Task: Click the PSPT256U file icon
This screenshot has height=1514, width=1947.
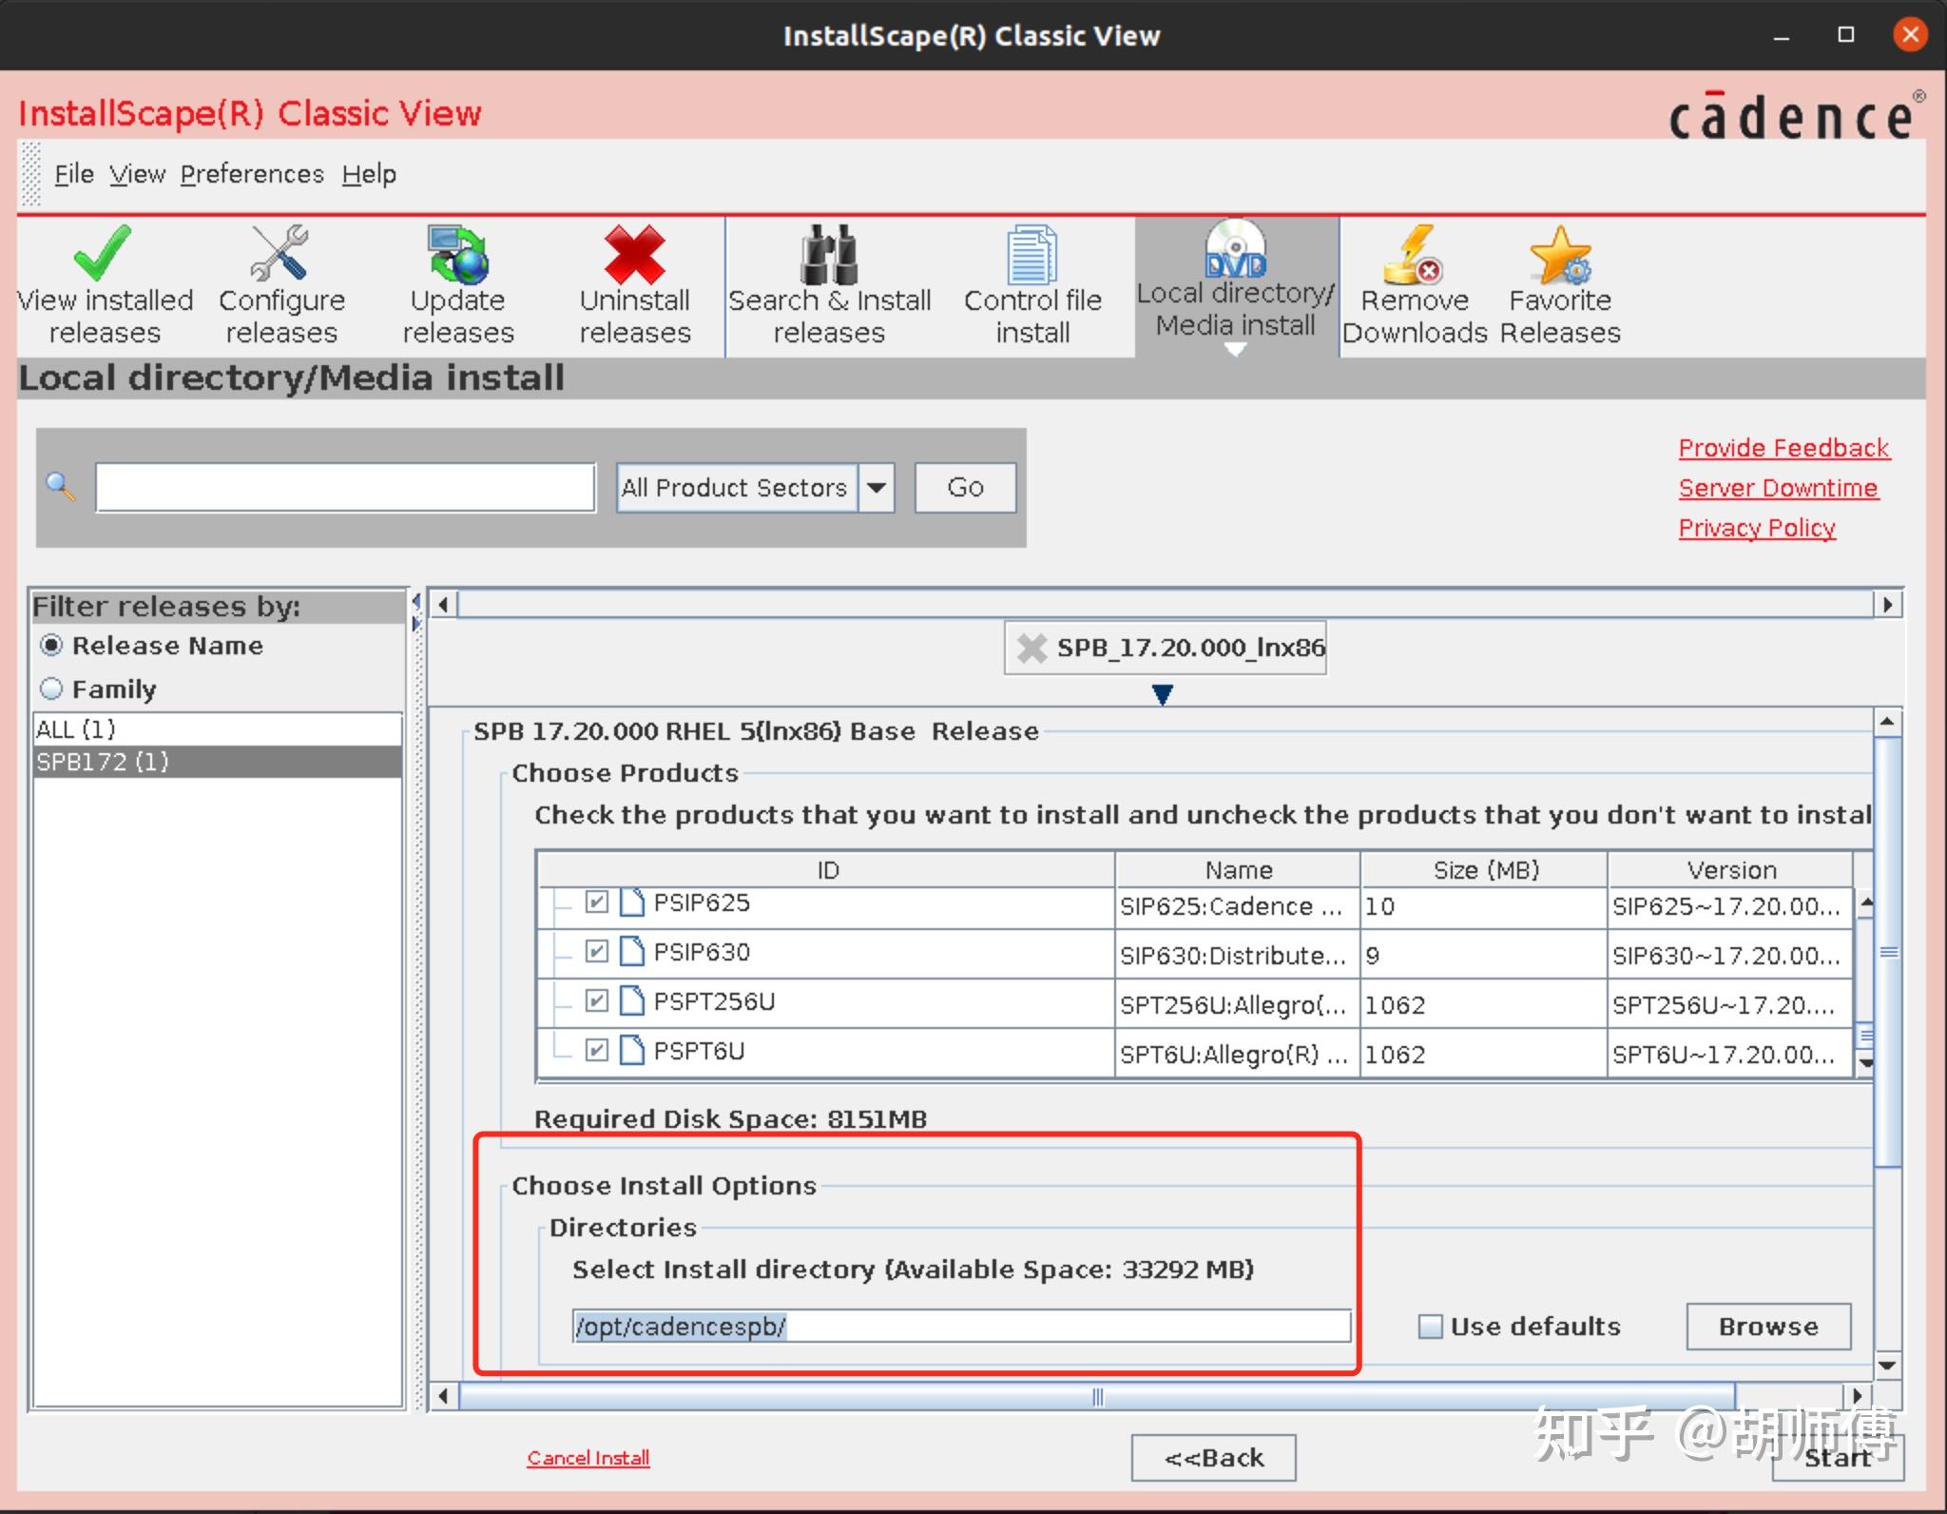Action: pos(632,1000)
